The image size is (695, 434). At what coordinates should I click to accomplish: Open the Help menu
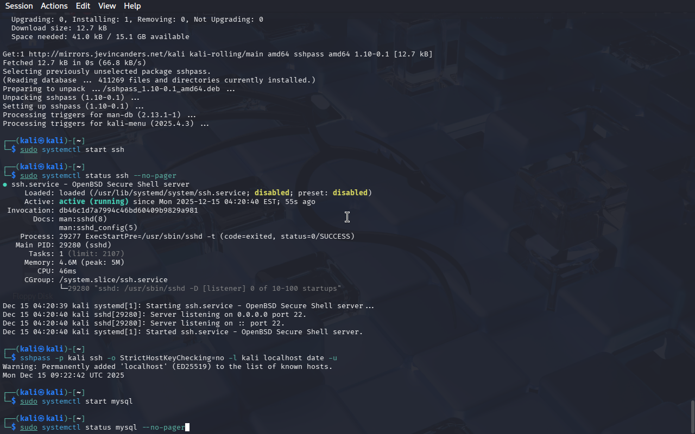[132, 6]
